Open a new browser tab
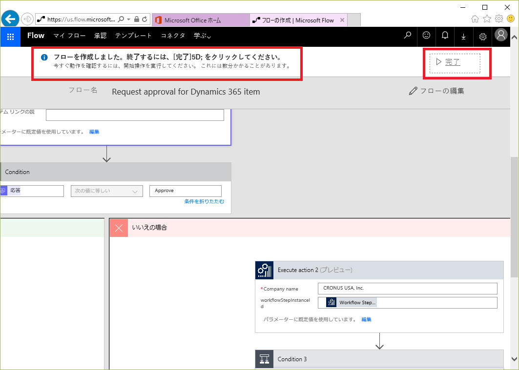The width and height of the screenshot is (519, 370). 354,20
